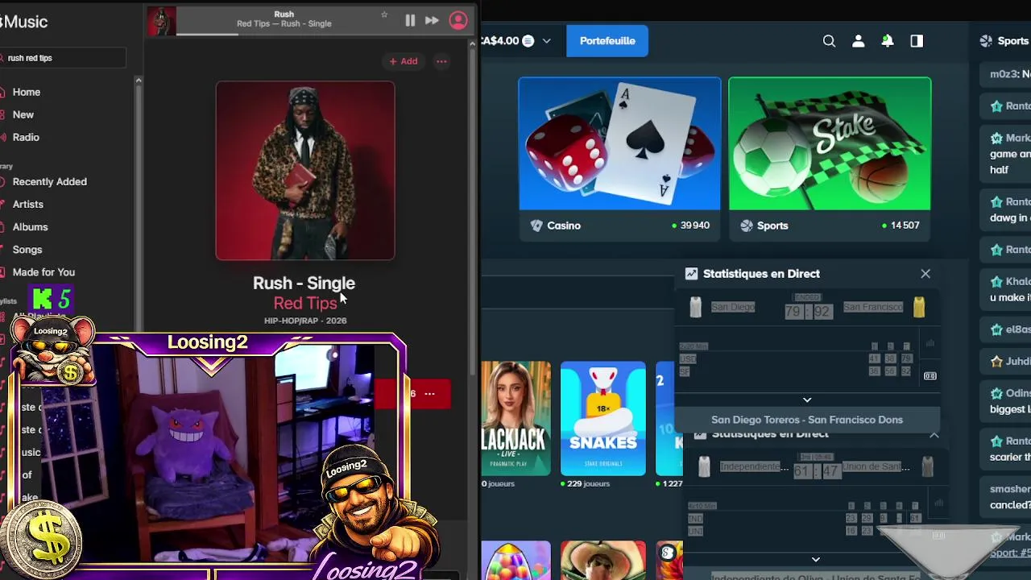Image resolution: width=1031 pixels, height=580 pixels.
Task: Click 79 : 92 score display
Action: pyautogui.click(x=808, y=310)
